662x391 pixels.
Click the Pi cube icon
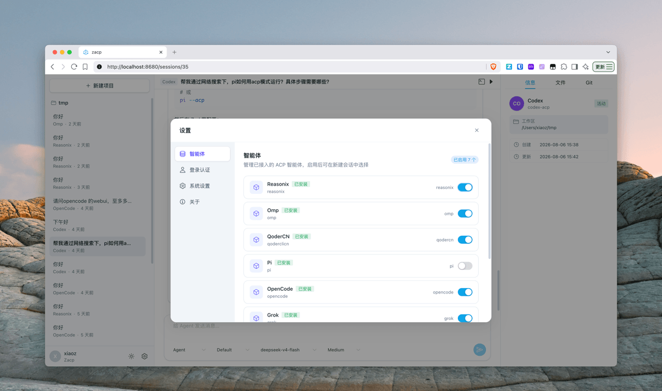(256, 266)
